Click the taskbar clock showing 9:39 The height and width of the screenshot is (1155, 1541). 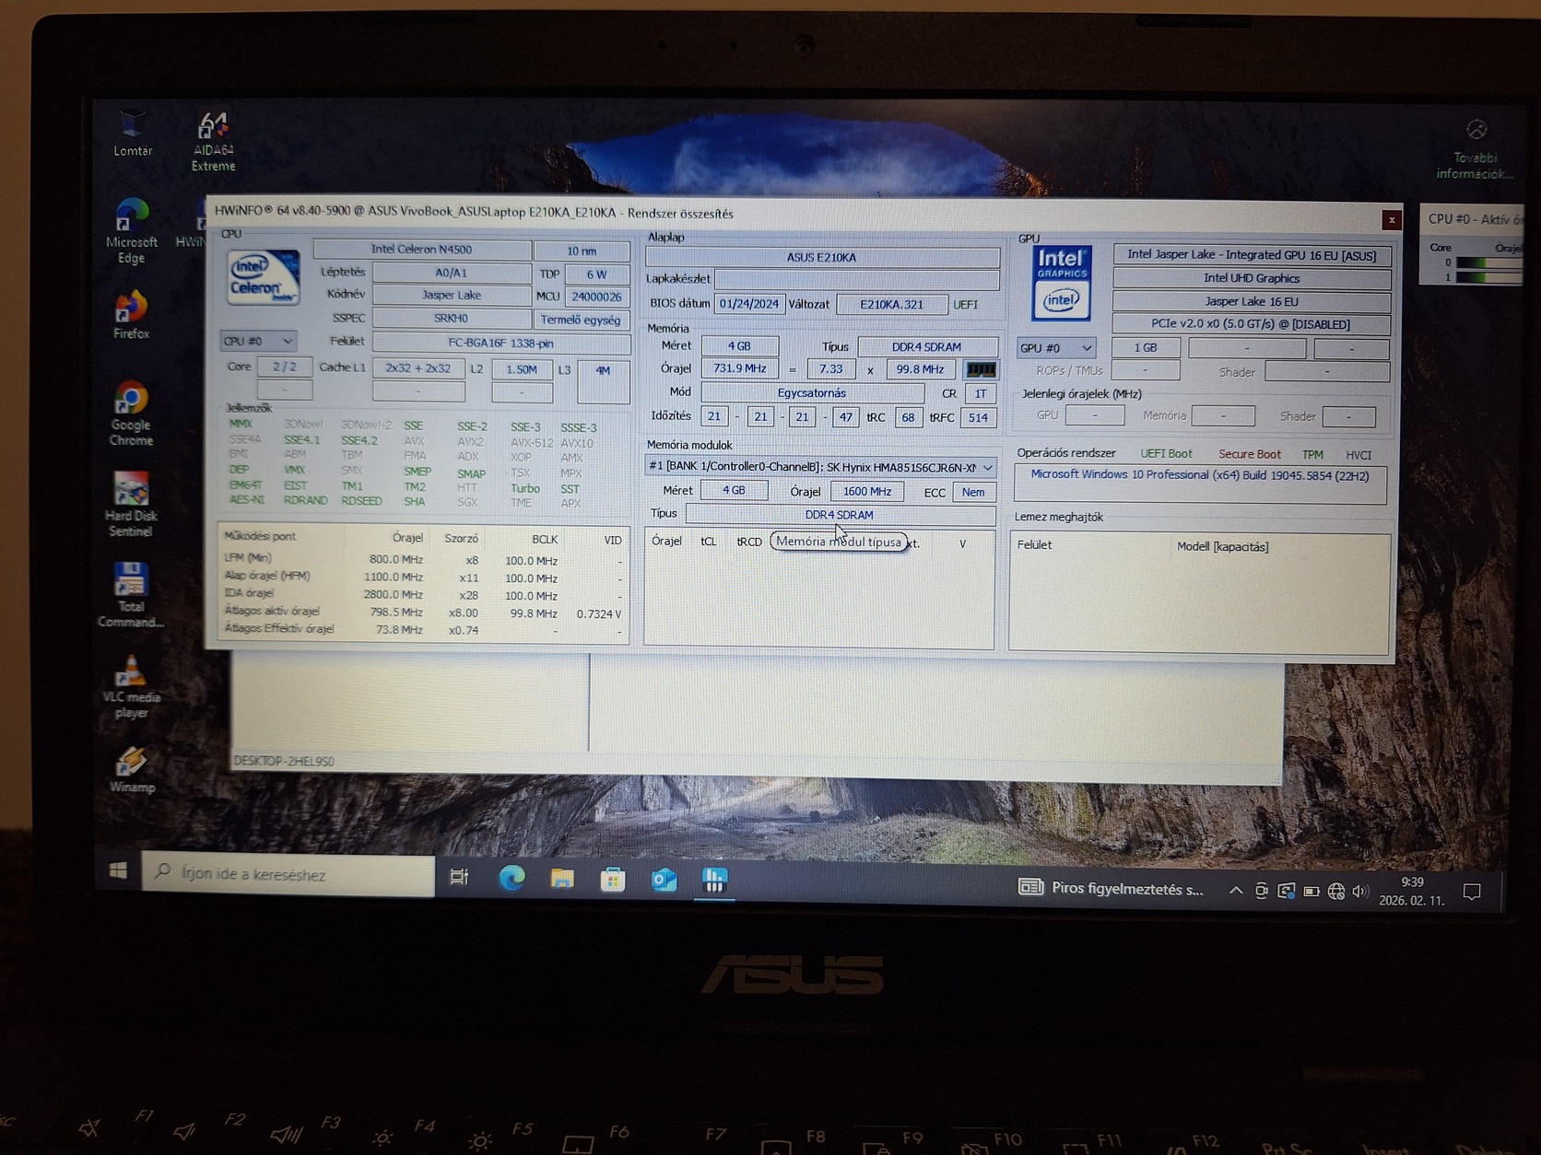coord(1412,892)
